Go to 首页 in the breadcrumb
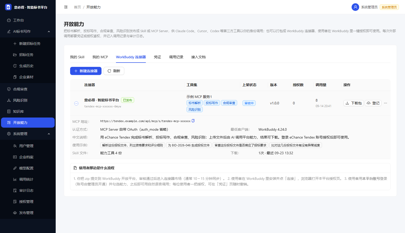Screen dimensions: 405x233 coord(77,7)
